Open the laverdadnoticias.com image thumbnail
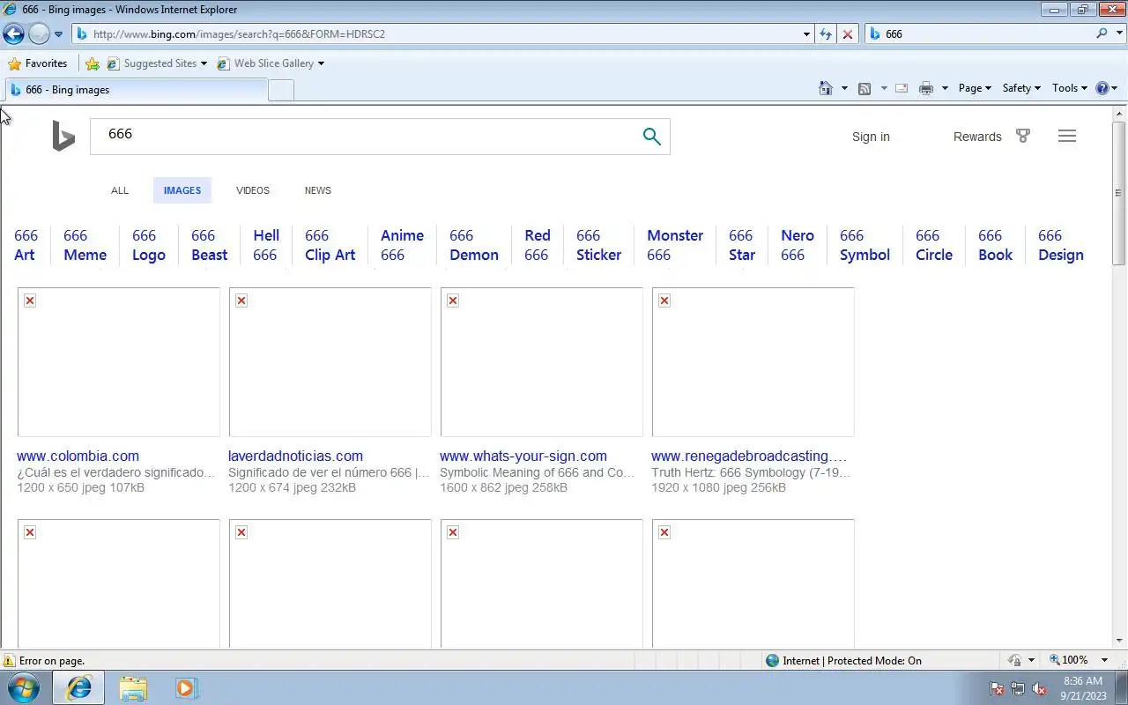The image size is (1128, 705). [x=330, y=362]
